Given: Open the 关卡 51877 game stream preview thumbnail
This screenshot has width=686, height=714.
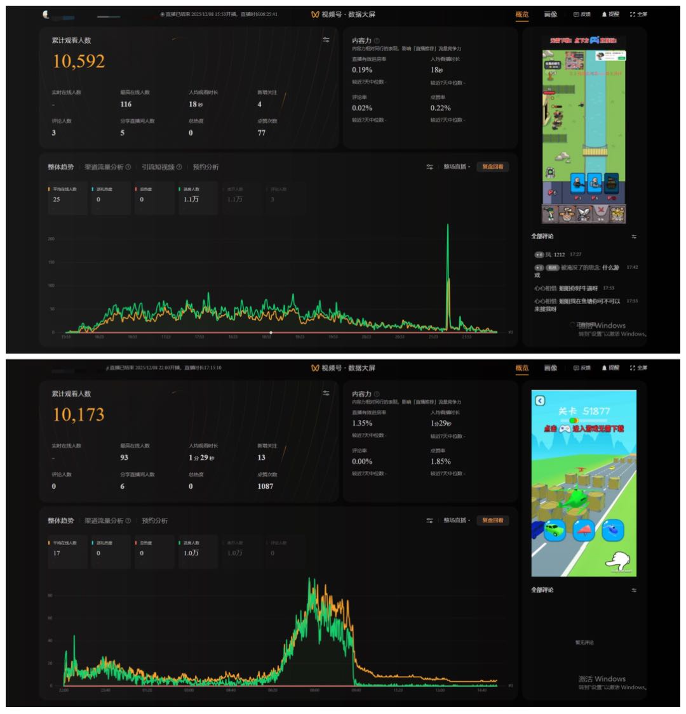Looking at the screenshot, I should tap(584, 483).
